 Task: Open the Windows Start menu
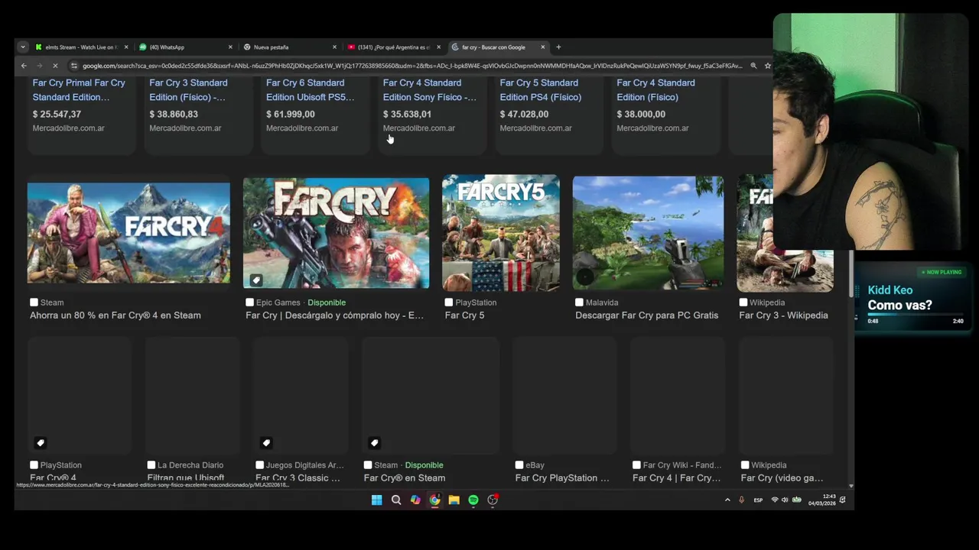pyautogui.click(x=377, y=500)
